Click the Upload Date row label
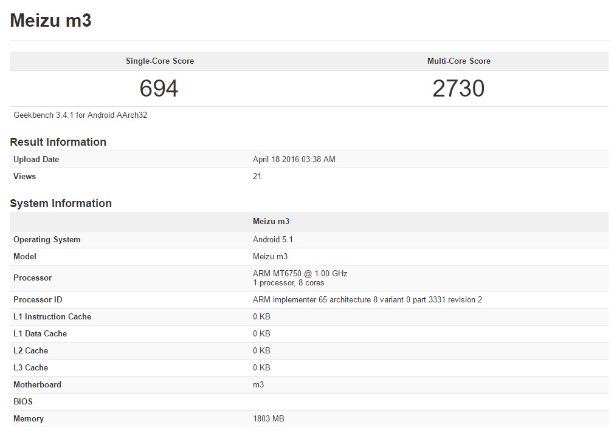 coord(36,160)
